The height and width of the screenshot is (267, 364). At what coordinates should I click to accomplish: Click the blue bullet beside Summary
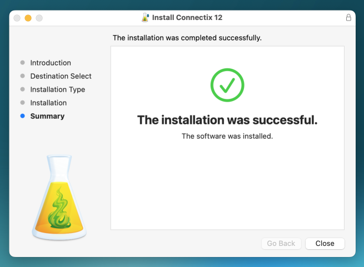click(23, 116)
